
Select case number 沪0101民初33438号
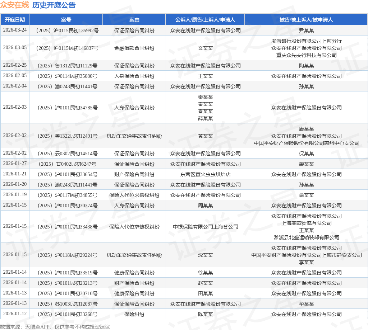pyautogui.click(x=76, y=227)
